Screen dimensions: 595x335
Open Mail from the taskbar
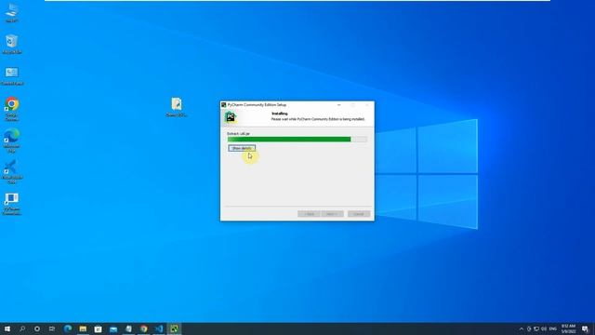point(113,328)
